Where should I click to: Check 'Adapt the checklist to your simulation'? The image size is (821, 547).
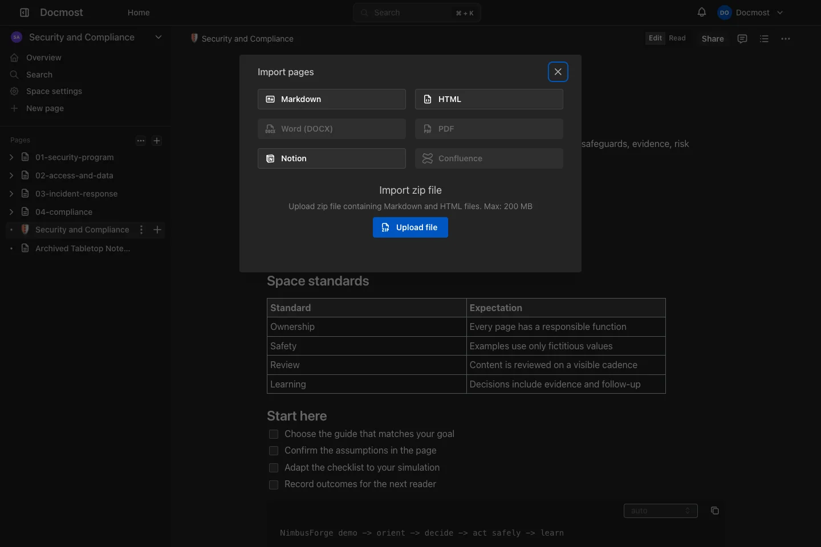click(x=274, y=468)
